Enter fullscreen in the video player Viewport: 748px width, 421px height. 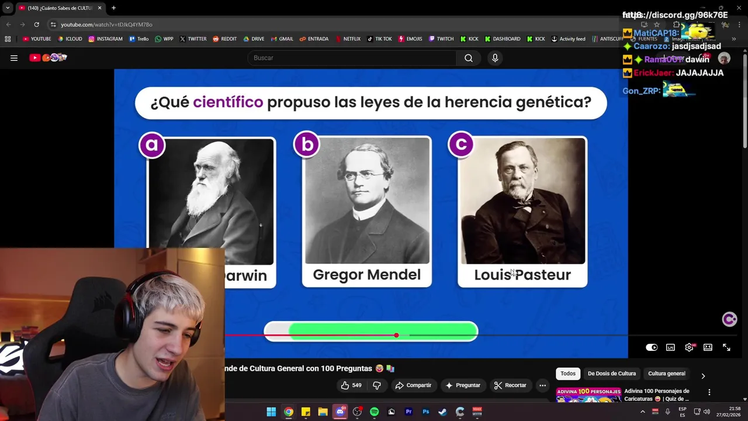(726, 347)
